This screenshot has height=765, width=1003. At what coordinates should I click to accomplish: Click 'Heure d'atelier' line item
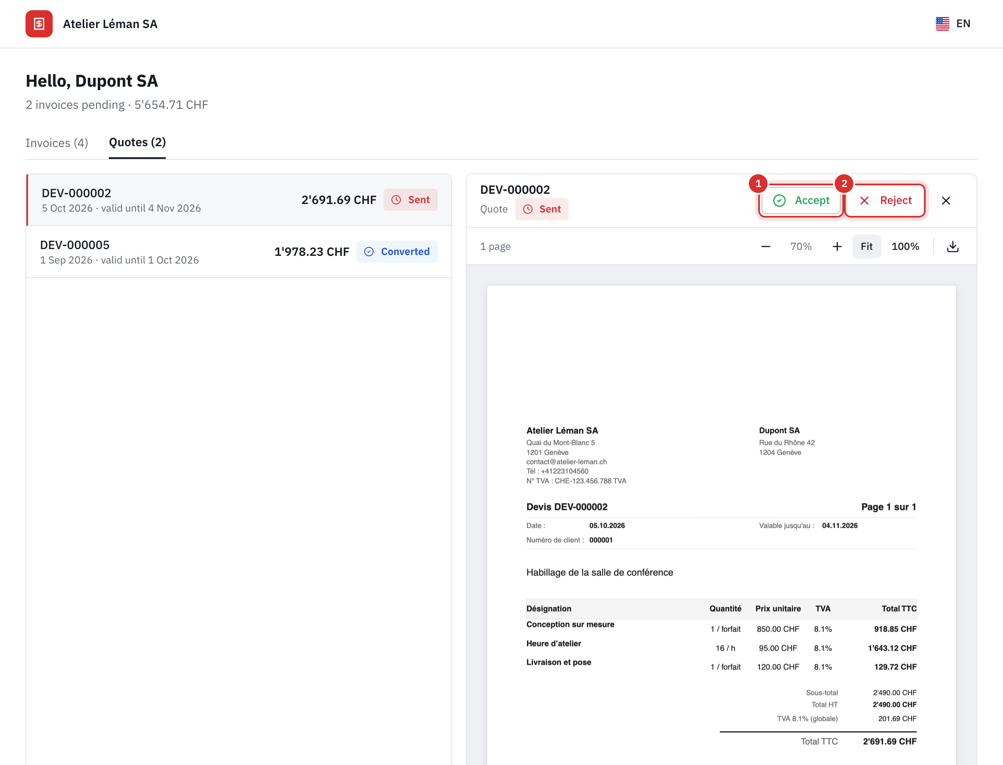[554, 643]
